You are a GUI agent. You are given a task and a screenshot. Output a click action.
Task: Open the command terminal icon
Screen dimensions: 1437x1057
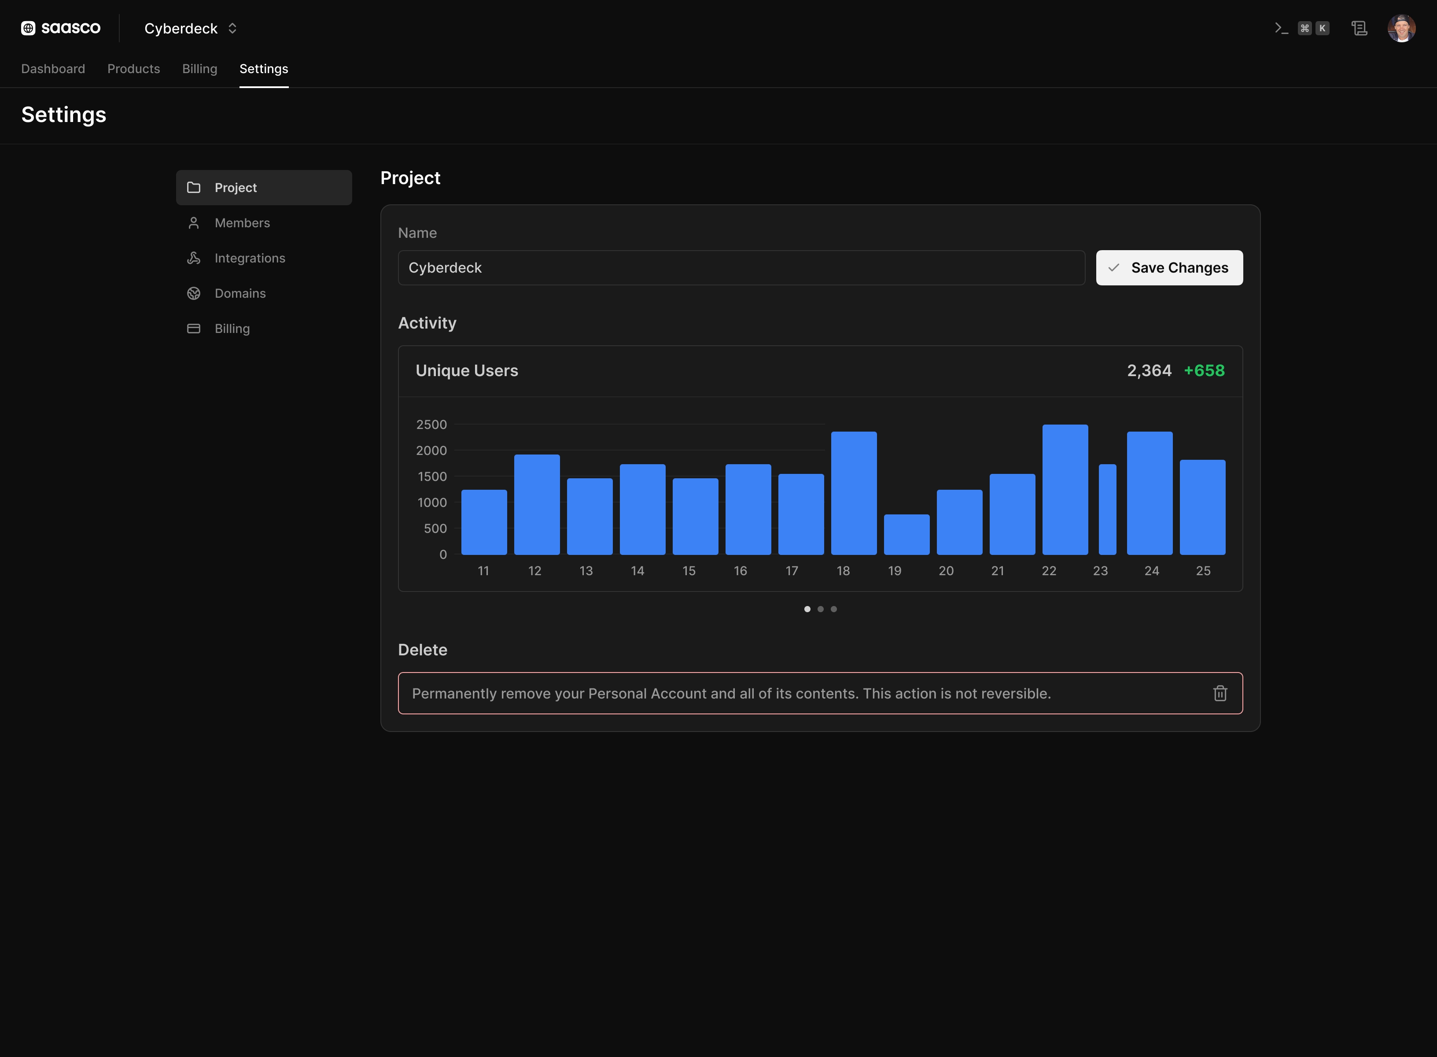point(1281,28)
